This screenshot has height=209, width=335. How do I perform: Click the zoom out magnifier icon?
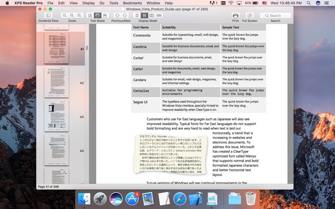coord(64,15)
